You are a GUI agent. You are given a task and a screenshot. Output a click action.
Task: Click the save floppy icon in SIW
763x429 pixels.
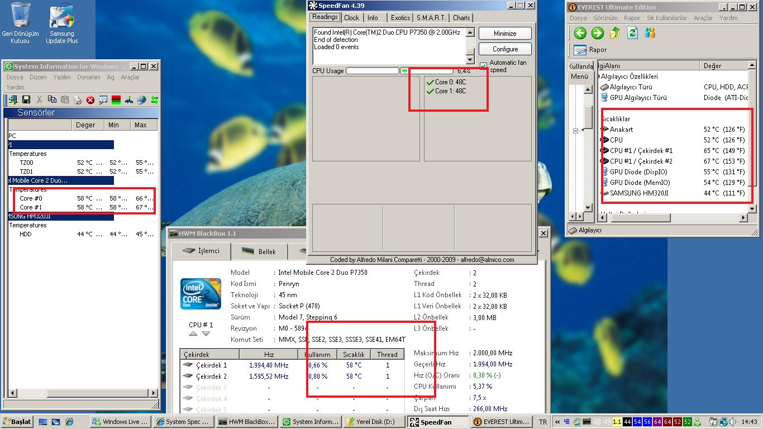26,100
